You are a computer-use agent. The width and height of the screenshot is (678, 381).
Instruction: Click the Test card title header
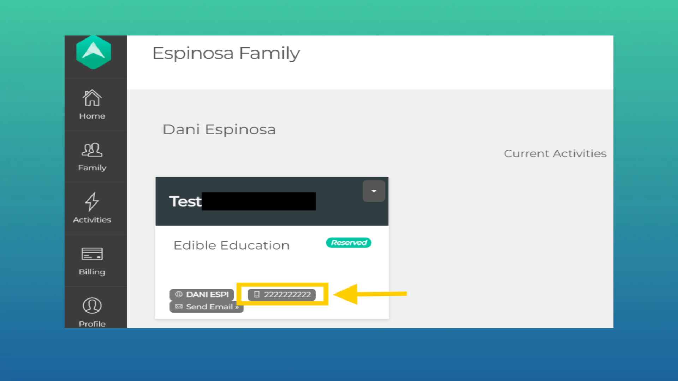pyautogui.click(x=185, y=202)
